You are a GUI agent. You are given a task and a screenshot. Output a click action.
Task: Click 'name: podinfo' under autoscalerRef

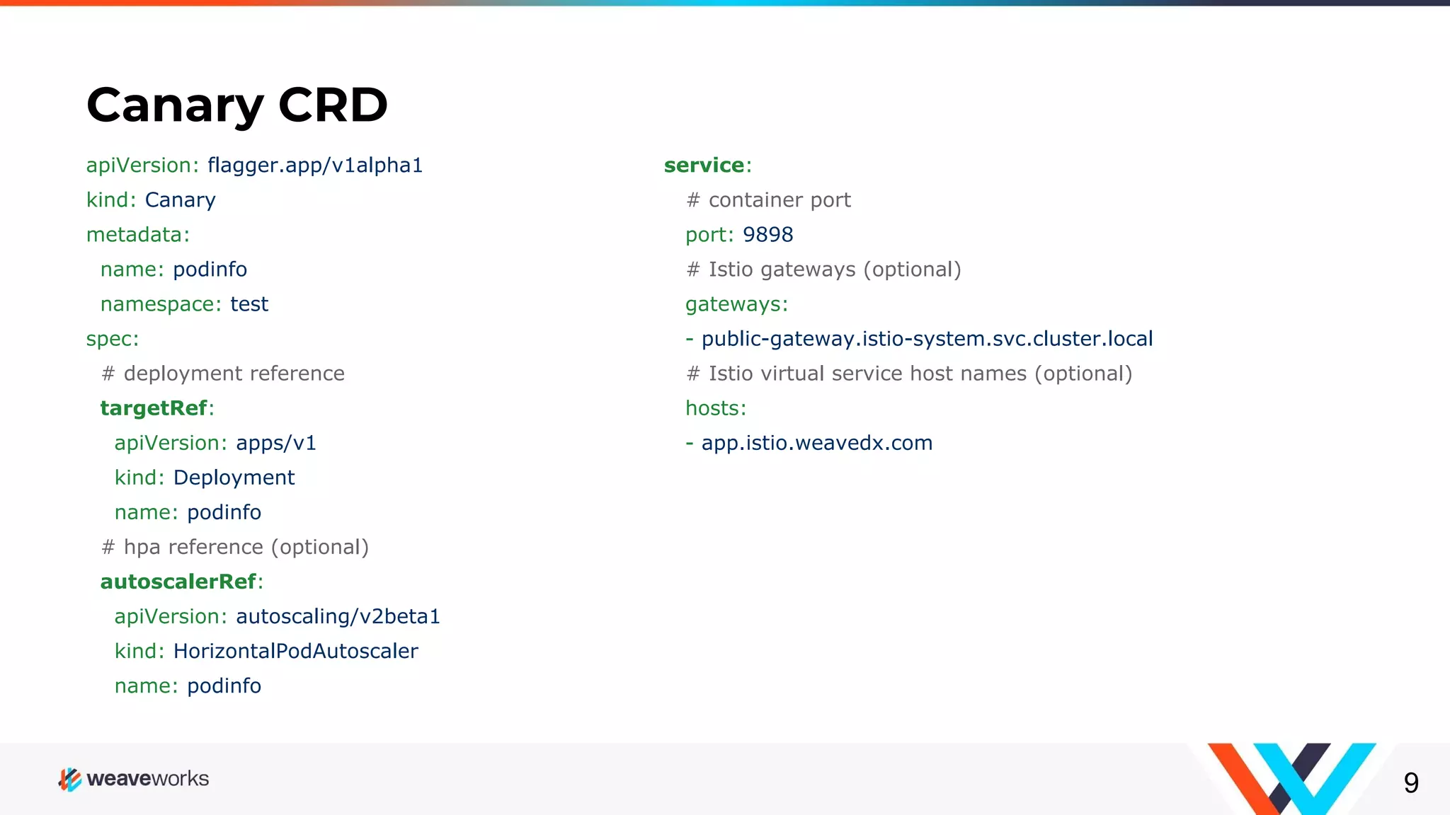188,686
